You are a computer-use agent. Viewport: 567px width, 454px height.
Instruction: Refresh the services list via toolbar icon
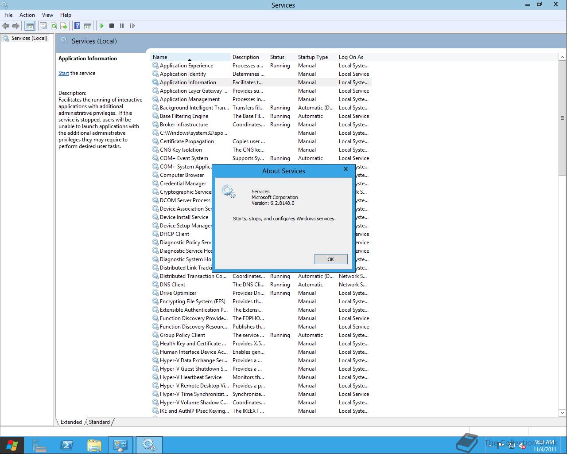click(x=54, y=26)
